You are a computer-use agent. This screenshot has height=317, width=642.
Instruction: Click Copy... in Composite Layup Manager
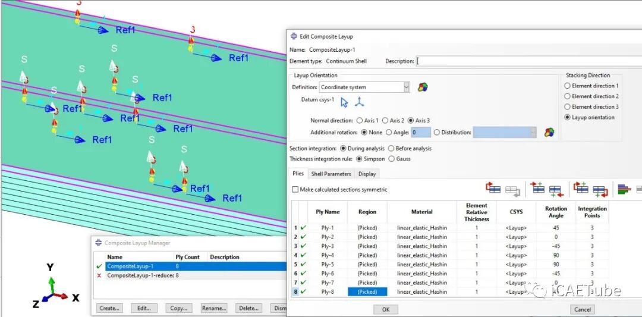178,308
